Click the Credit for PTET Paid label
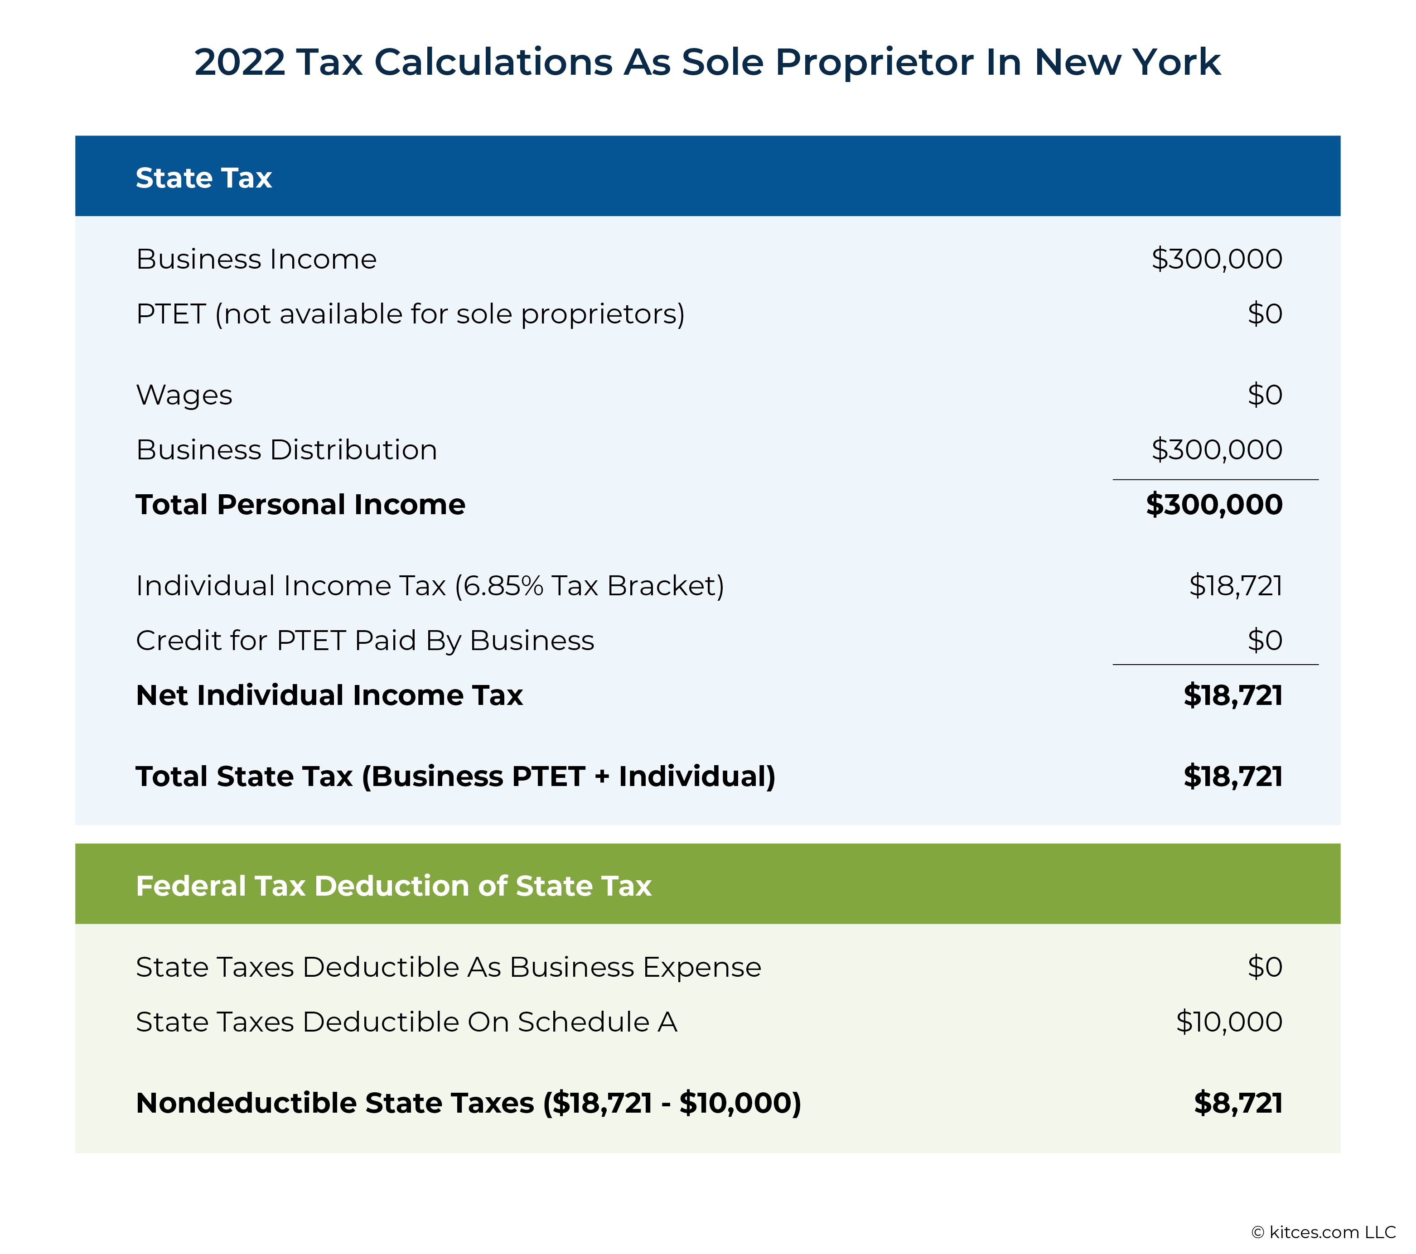 pyautogui.click(x=365, y=641)
